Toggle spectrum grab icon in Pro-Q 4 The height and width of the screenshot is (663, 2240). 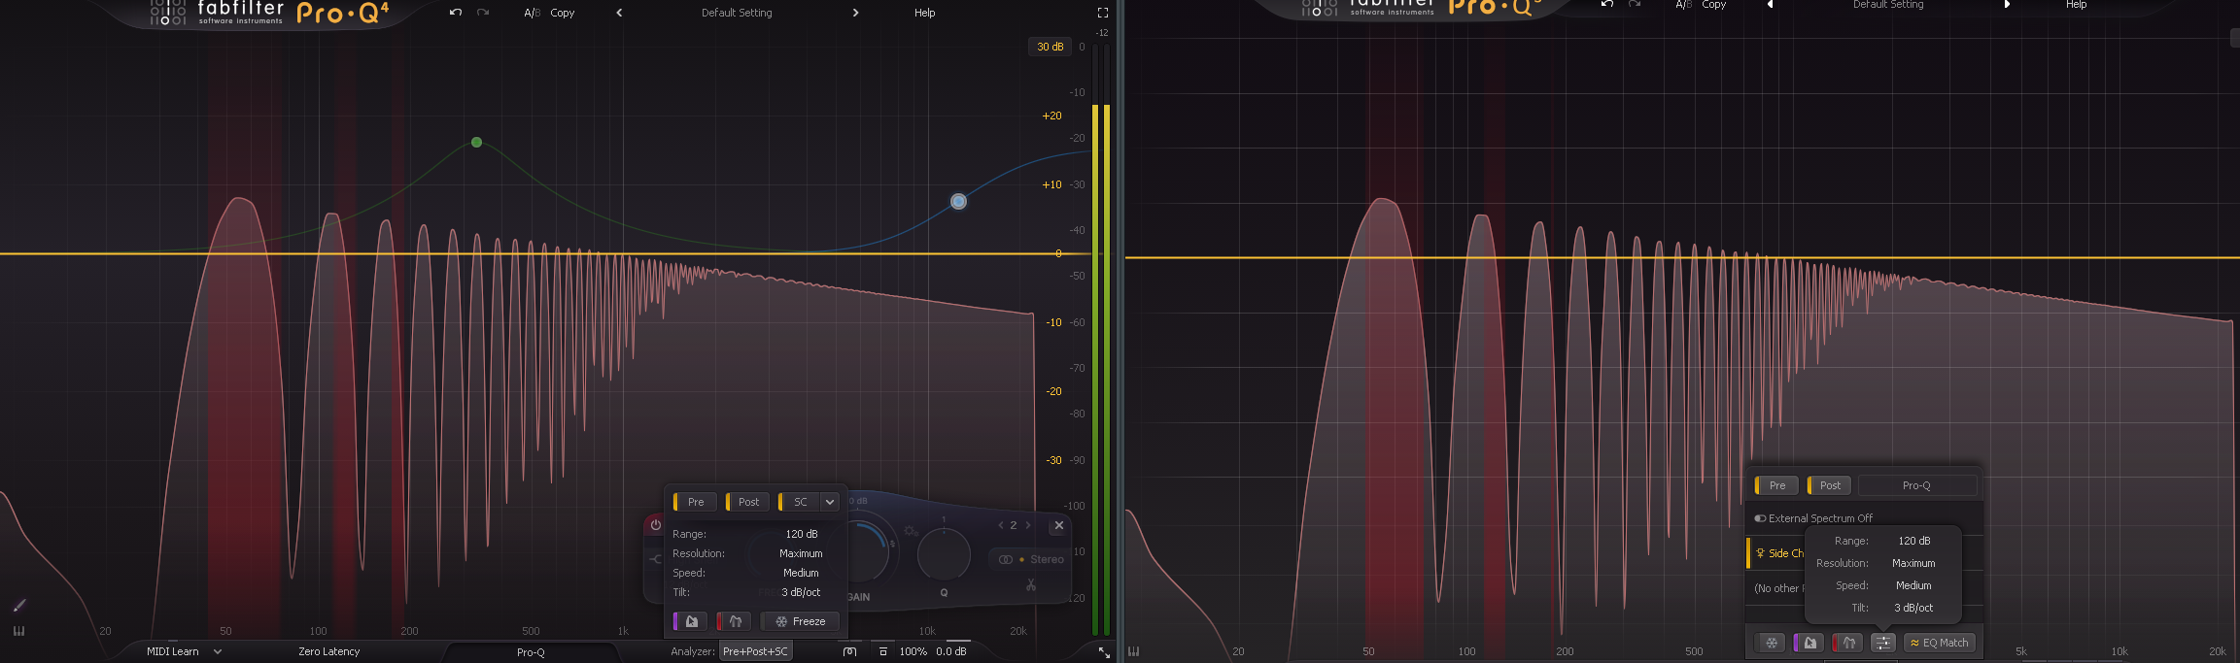[690, 621]
